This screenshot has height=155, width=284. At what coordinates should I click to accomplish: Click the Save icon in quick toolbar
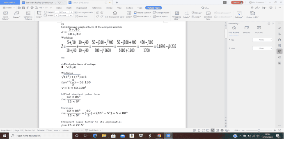coord(23,8)
